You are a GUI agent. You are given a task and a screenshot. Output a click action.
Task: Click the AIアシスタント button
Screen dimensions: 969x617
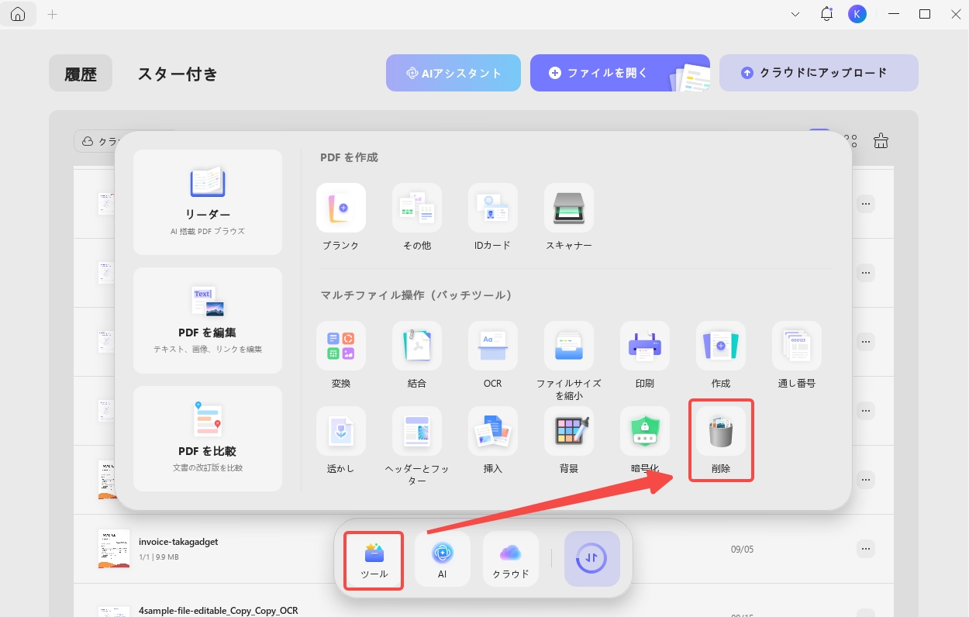click(x=453, y=73)
